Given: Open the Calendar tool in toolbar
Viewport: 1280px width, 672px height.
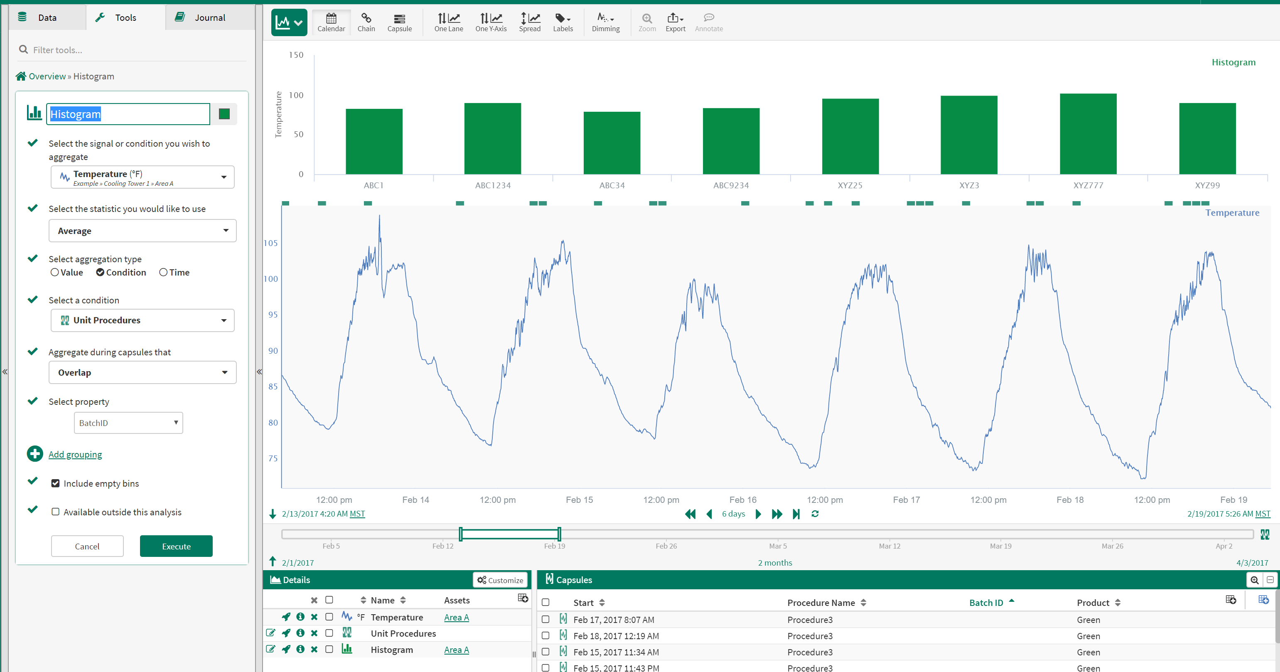Looking at the screenshot, I should [331, 22].
